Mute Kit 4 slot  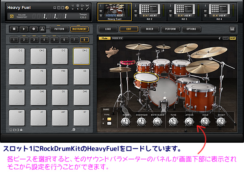[205, 11]
